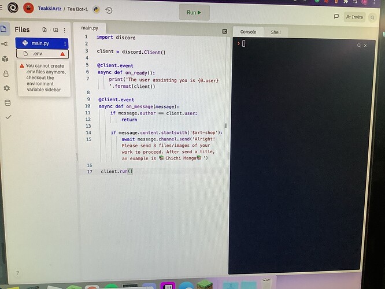Open the Replit home logo
385x289 pixels.
point(13,8)
